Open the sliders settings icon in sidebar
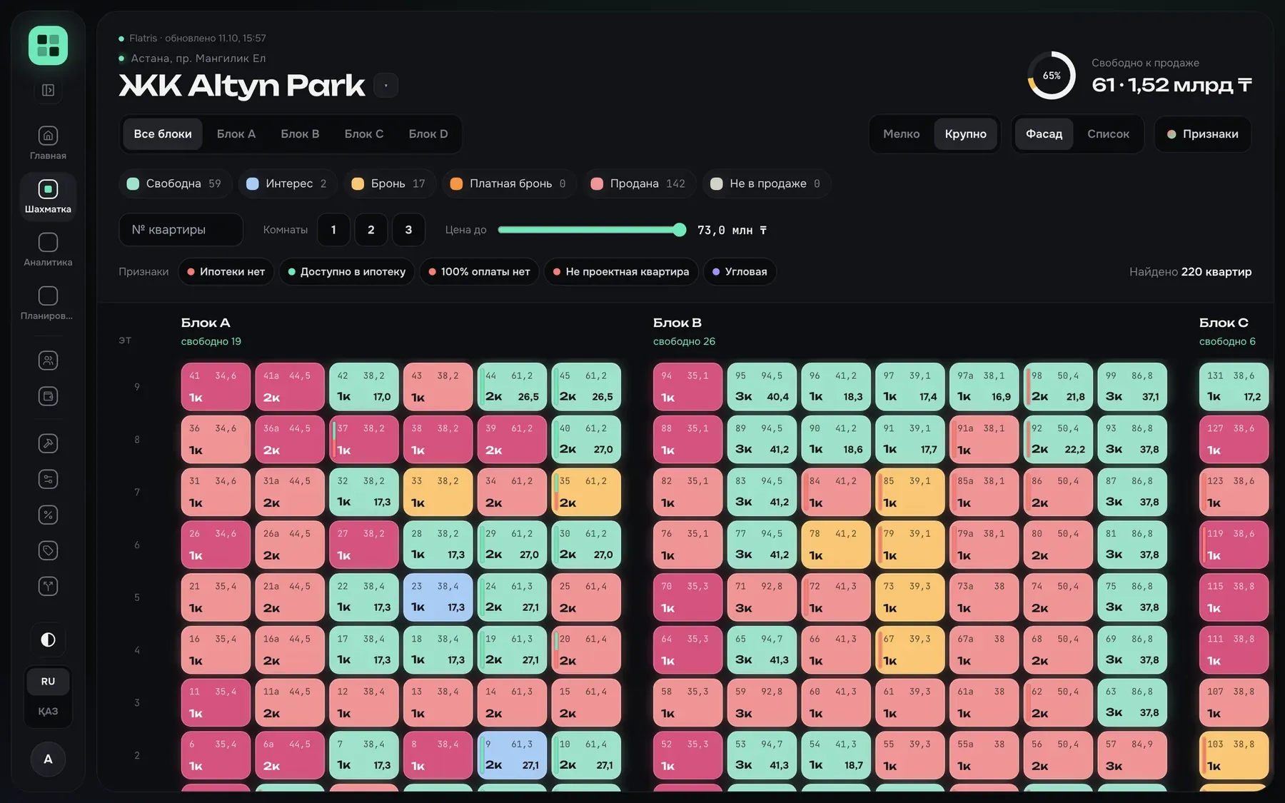This screenshot has width=1285, height=803. [x=48, y=479]
